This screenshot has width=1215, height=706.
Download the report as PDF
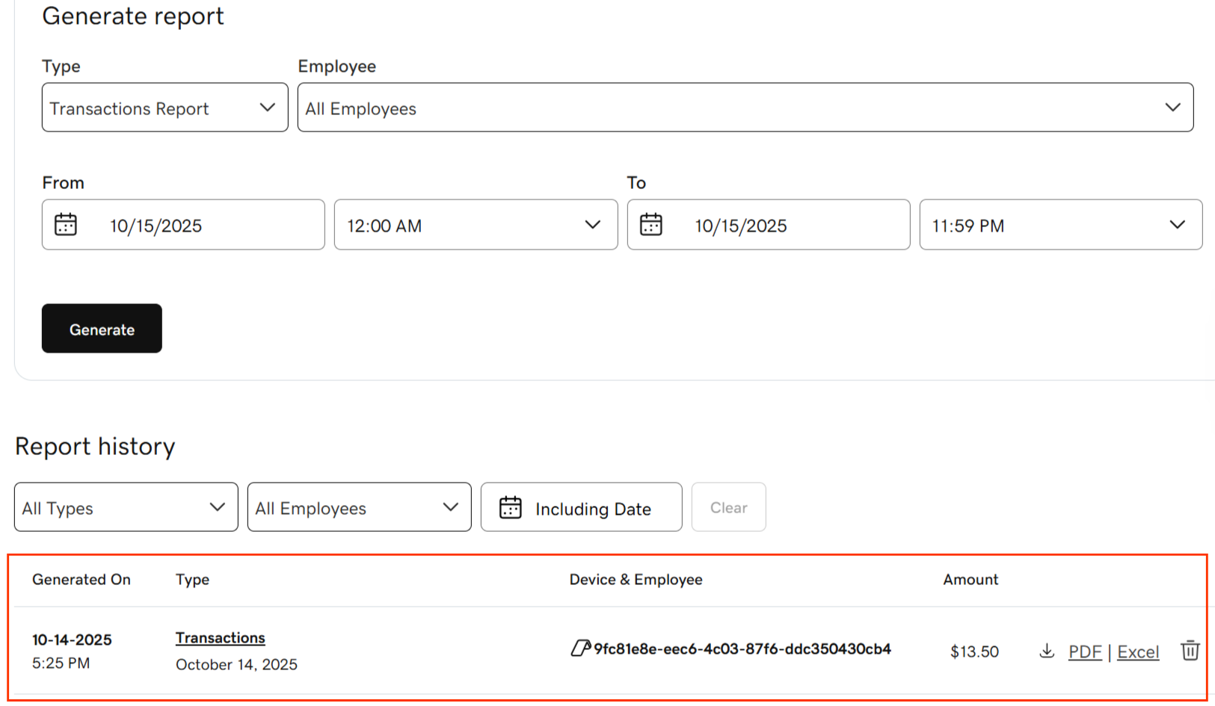point(1084,651)
